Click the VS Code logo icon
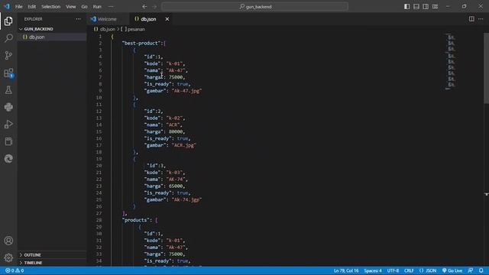Viewport: 489px width, 275px height. [x=7, y=6]
